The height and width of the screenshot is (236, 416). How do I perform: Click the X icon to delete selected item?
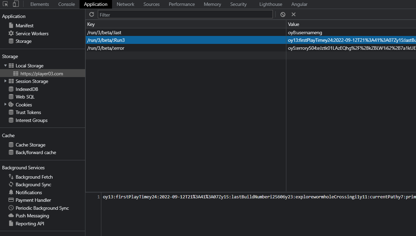point(294,15)
